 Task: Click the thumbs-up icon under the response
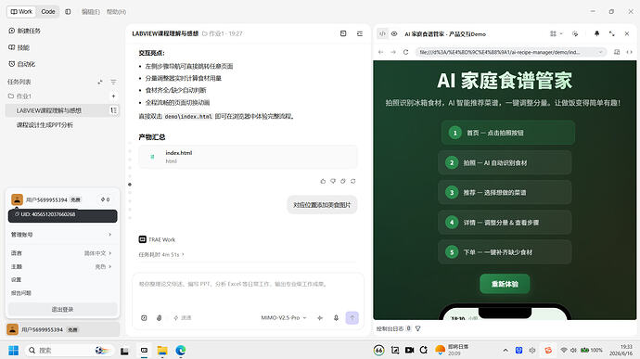[323, 181]
